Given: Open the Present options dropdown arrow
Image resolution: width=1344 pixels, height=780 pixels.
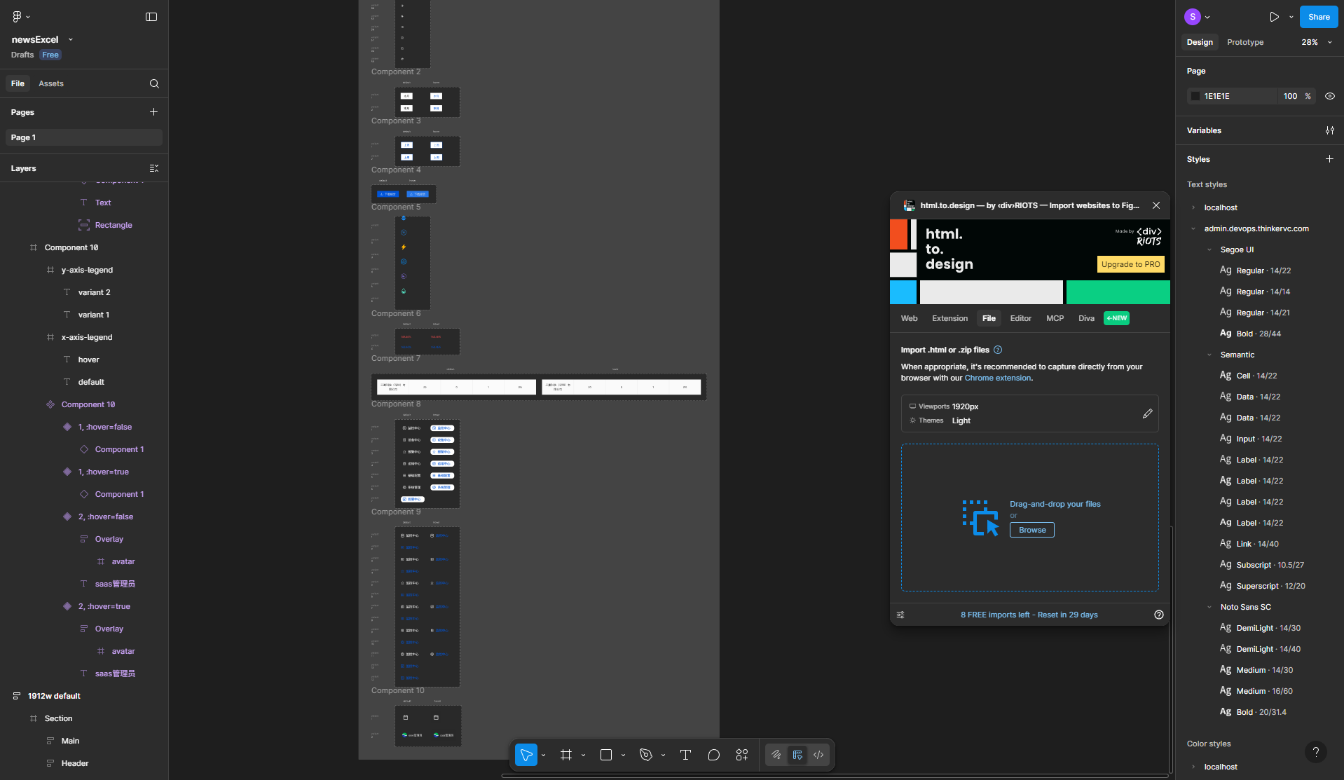Looking at the screenshot, I should pyautogui.click(x=1291, y=17).
